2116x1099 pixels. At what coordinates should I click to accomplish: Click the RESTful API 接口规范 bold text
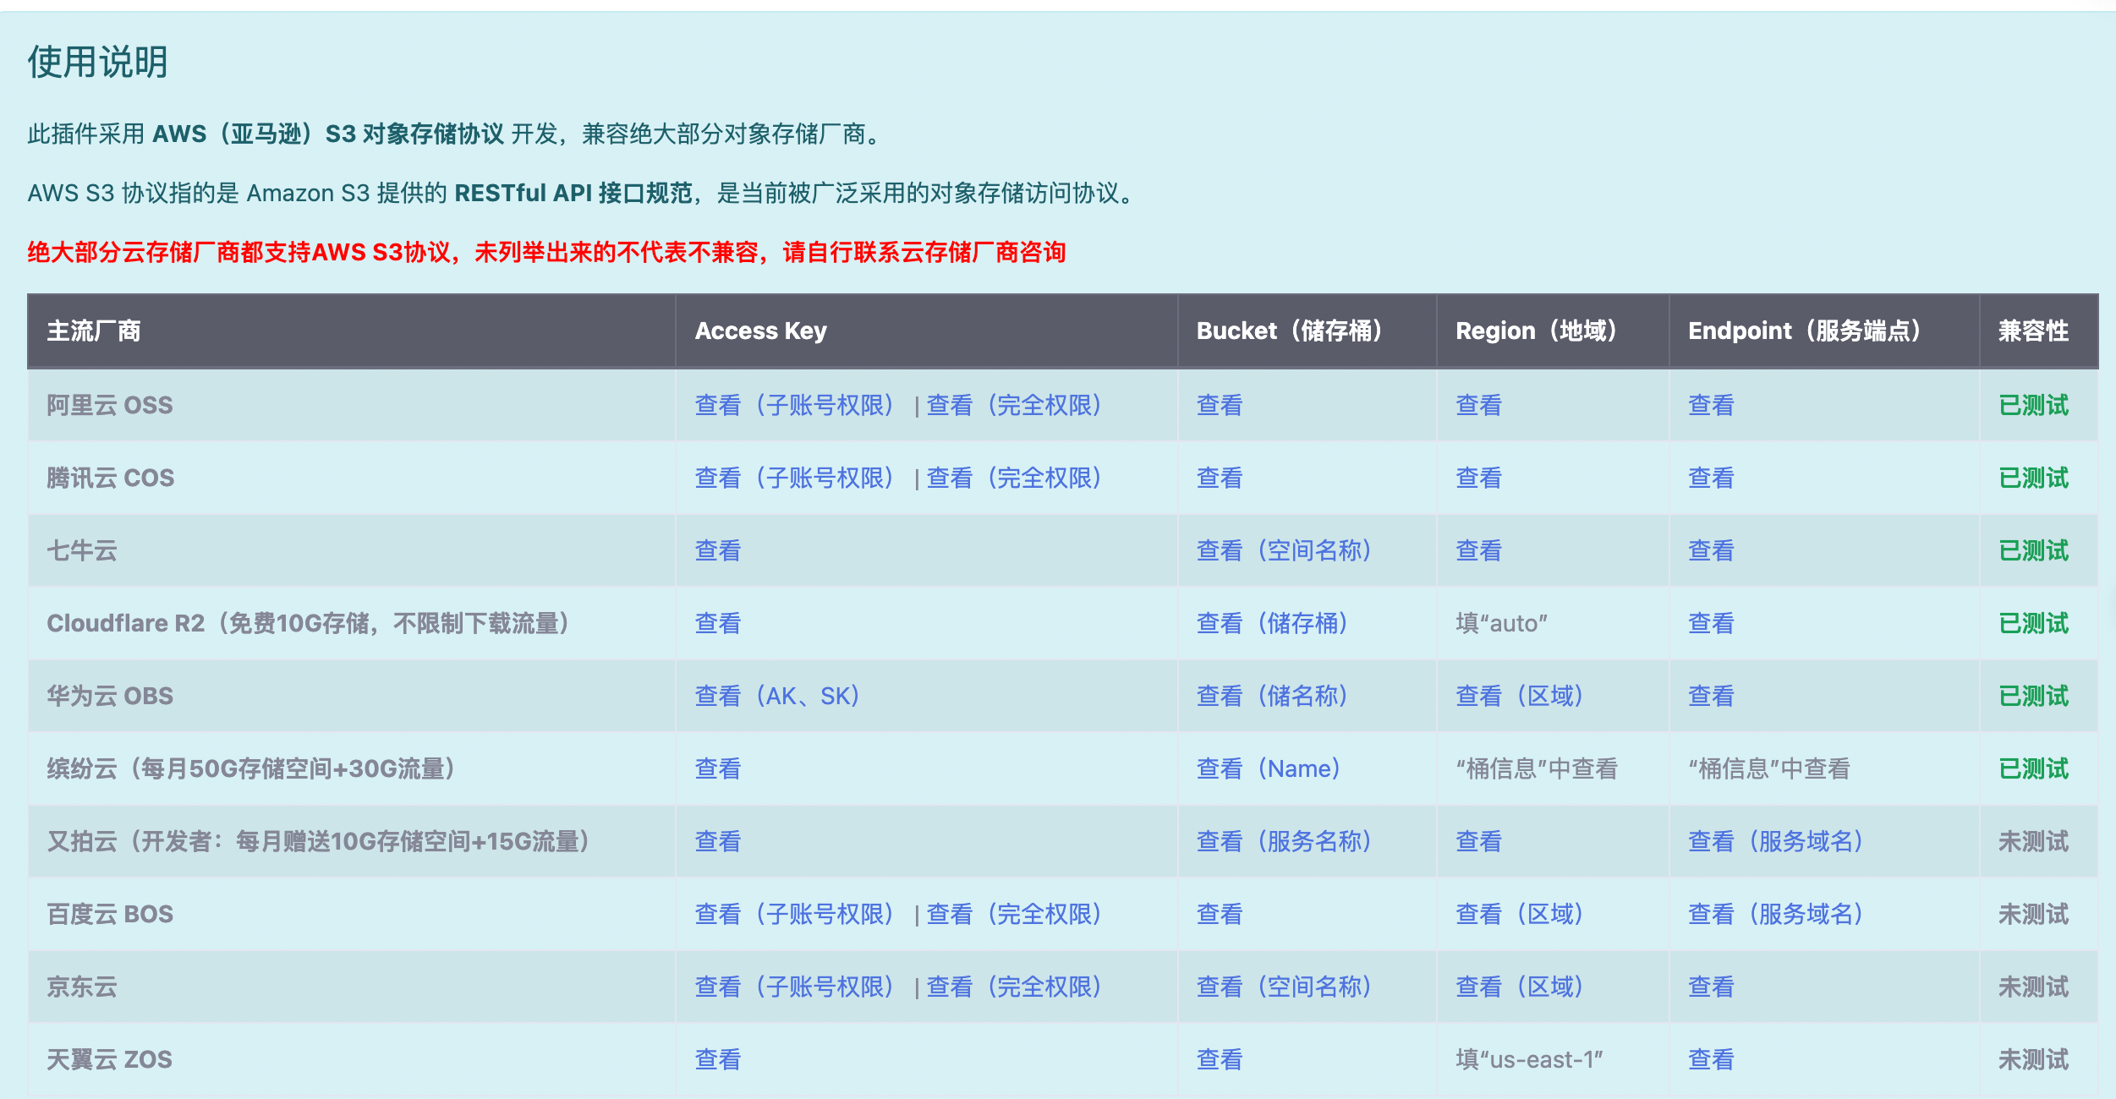point(574,194)
